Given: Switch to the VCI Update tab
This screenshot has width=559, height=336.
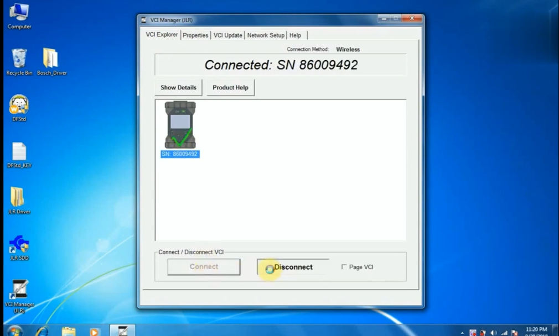Looking at the screenshot, I should tap(228, 35).
